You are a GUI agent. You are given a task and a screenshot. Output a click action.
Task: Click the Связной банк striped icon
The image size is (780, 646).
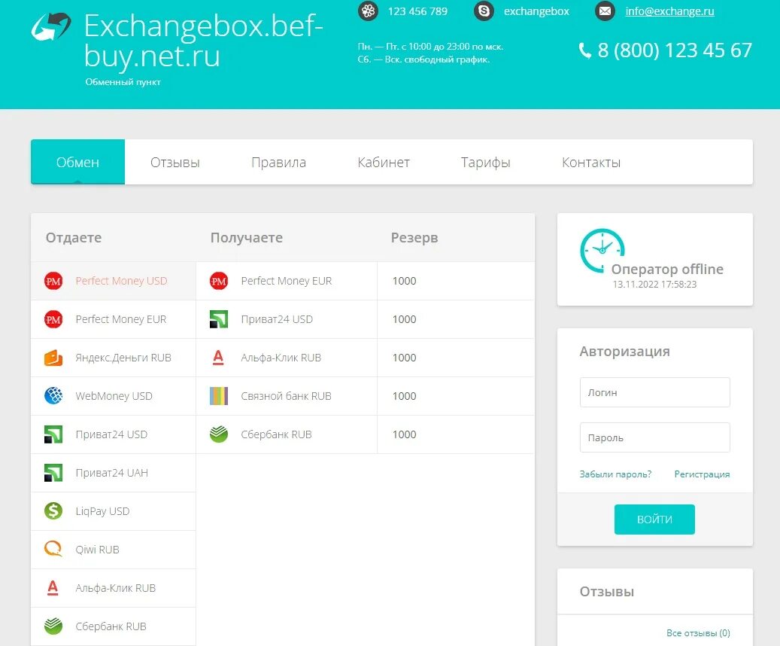pyautogui.click(x=219, y=396)
